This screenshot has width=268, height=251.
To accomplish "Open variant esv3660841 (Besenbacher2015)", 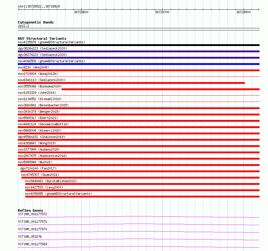I will click(x=43, y=105).
